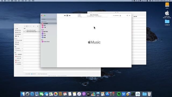Adjust the Music volume slider
The width and height of the screenshot is (172, 97).
point(116,16)
